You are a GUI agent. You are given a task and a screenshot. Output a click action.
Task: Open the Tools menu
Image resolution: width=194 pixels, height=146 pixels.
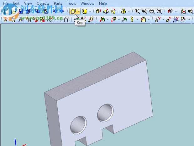tap(71, 3)
